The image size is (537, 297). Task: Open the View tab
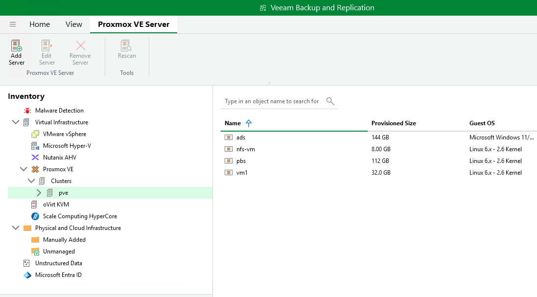tap(74, 24)
